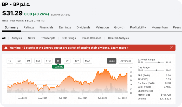This screenshot has width=182, height=107.
Task: Switch to the Profitability tab
Action: 138,27
